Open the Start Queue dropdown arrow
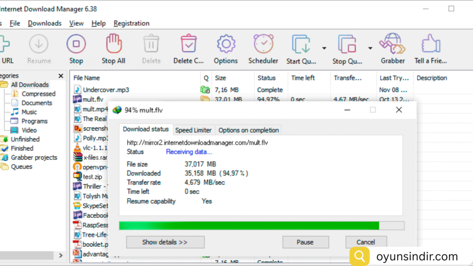 tap(324, 48)
